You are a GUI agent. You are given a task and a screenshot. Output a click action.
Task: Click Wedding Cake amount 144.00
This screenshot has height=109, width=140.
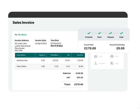[80, 60]
